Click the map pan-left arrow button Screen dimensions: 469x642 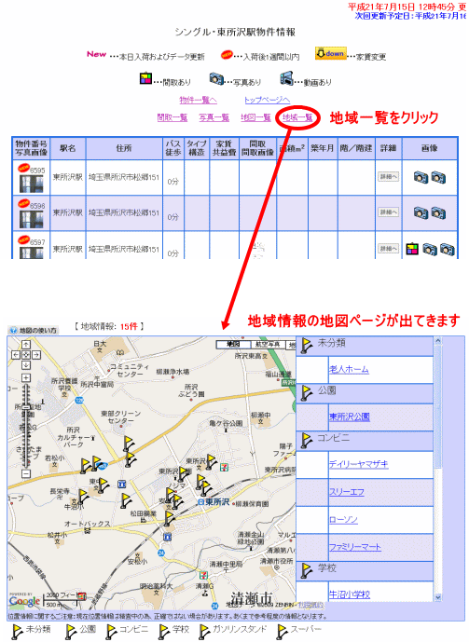(16, 355)
